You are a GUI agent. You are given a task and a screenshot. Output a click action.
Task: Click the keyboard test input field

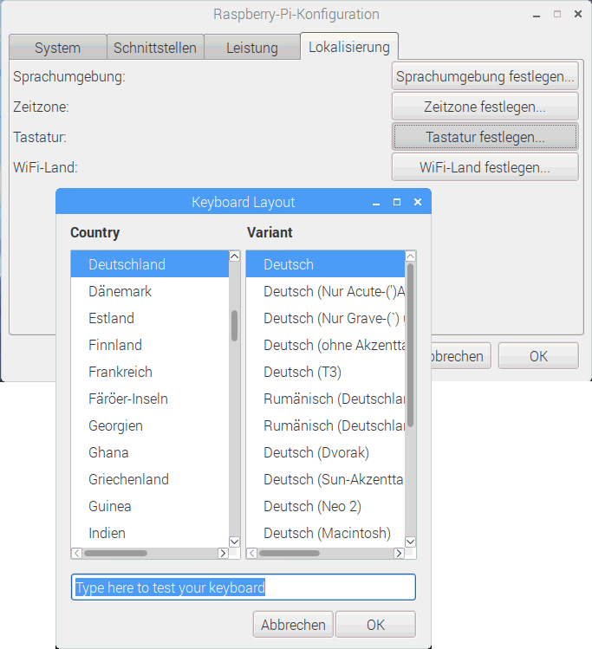click(x=243, y=587)
